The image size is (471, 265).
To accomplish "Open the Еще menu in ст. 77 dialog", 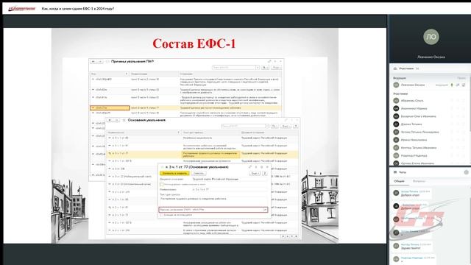I will tap(255, 174).
